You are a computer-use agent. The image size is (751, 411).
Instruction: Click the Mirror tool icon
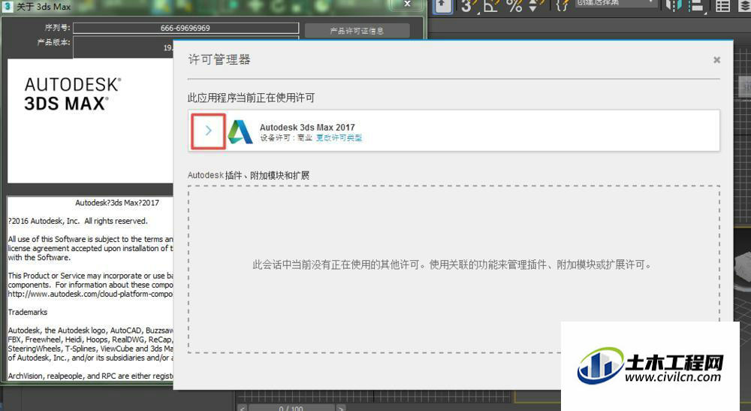coord(674,6)
